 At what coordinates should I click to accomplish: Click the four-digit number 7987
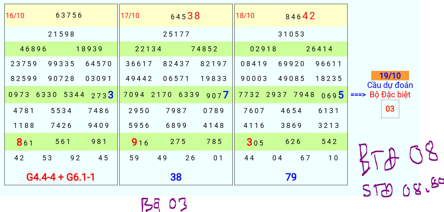pos(176,111)
